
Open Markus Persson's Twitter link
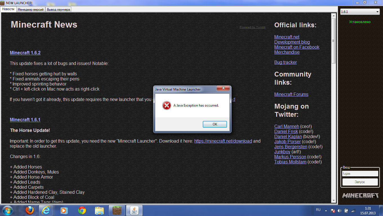coord(290,157)
